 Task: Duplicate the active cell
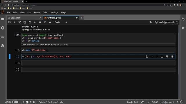point(147,57)
